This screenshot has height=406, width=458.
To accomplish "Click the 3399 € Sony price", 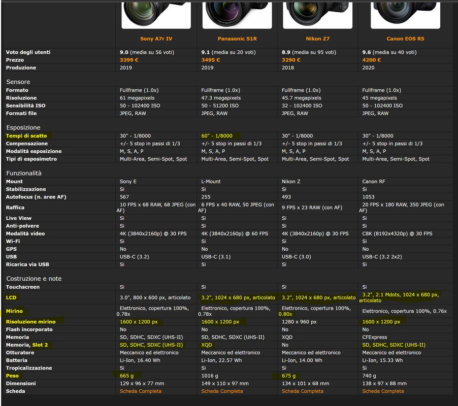I will point(129,60).
